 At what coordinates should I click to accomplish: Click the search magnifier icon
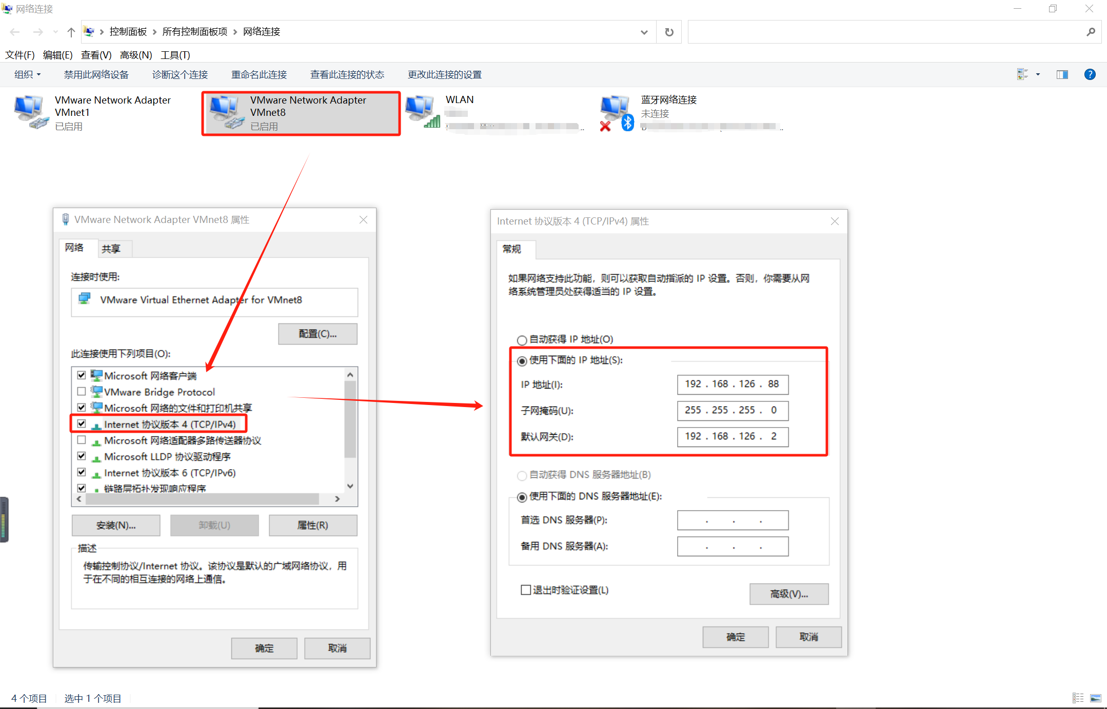coord(1091,32)
